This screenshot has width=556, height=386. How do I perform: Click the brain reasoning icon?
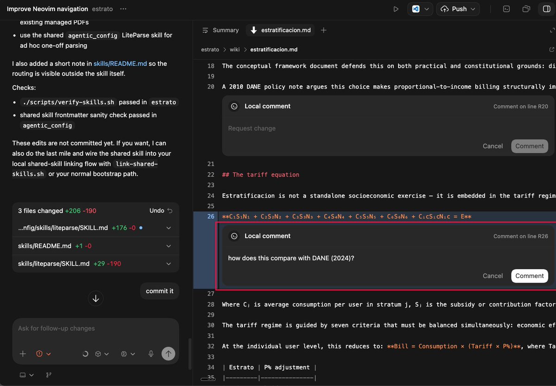point(124,354)
